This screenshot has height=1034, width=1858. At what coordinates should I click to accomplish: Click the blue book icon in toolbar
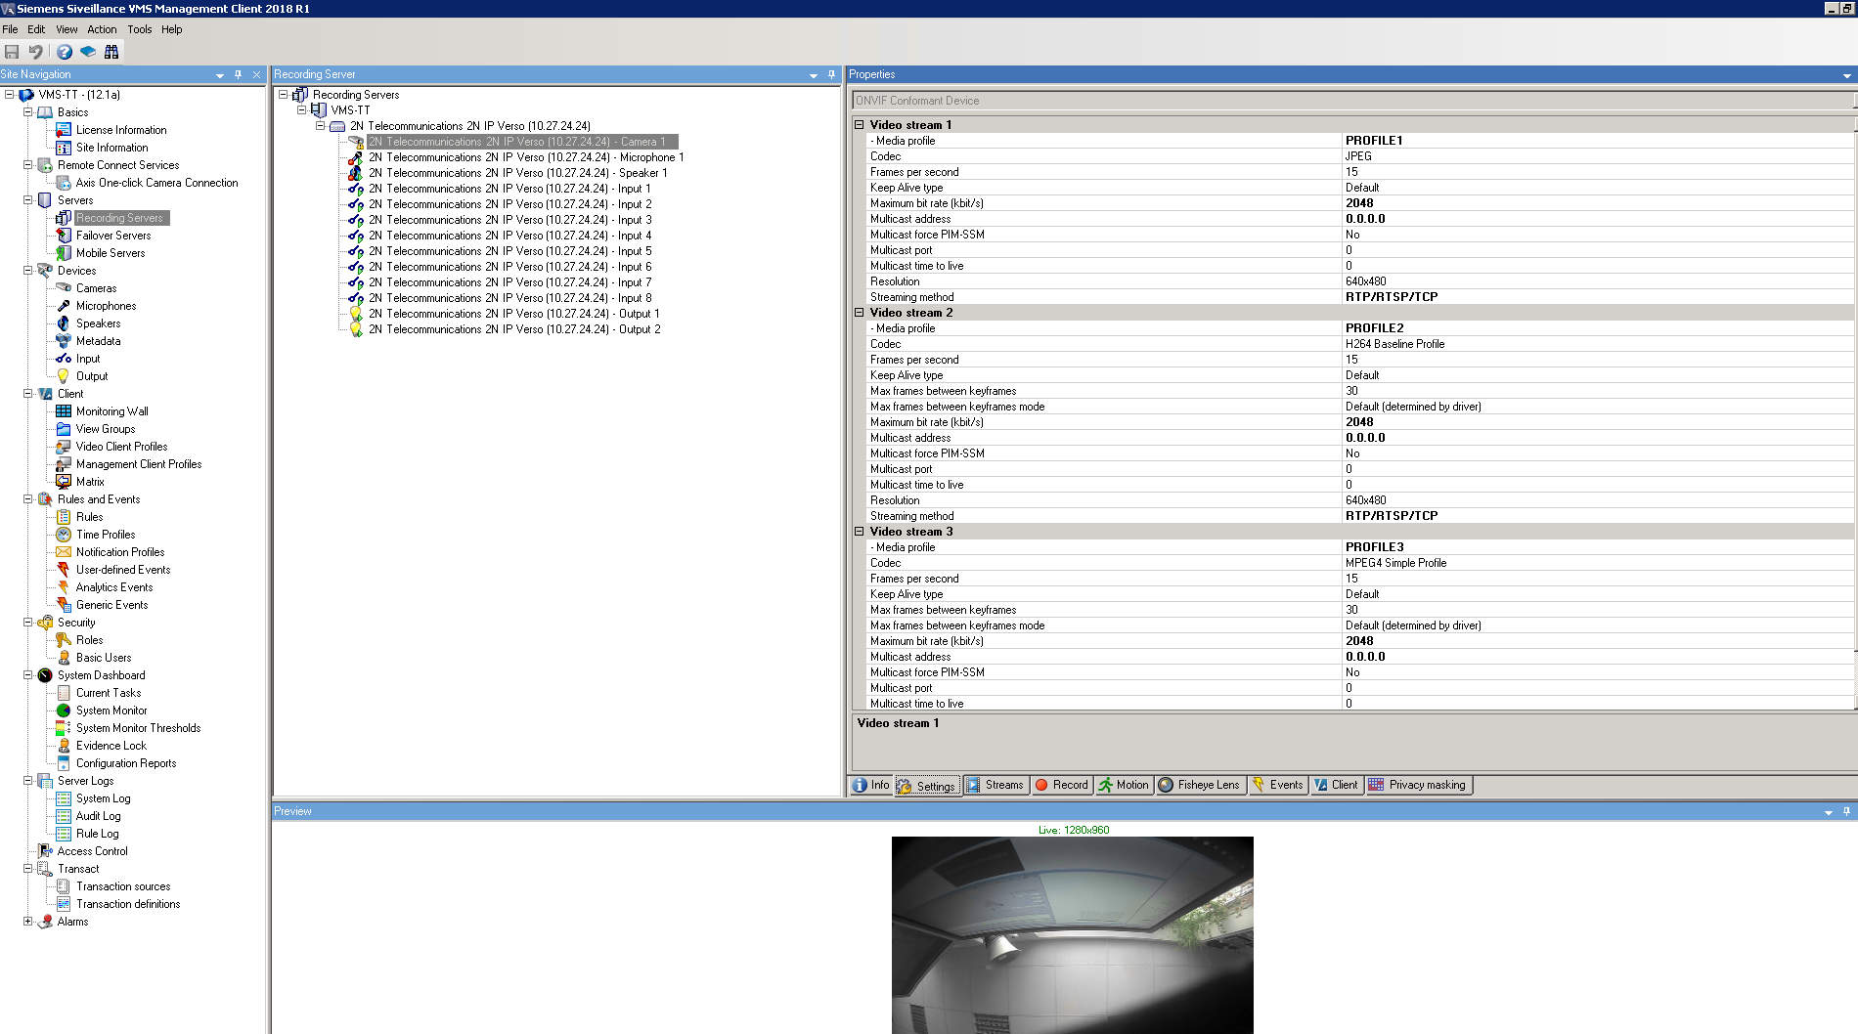pyautogui.click(x=88, y=52)
